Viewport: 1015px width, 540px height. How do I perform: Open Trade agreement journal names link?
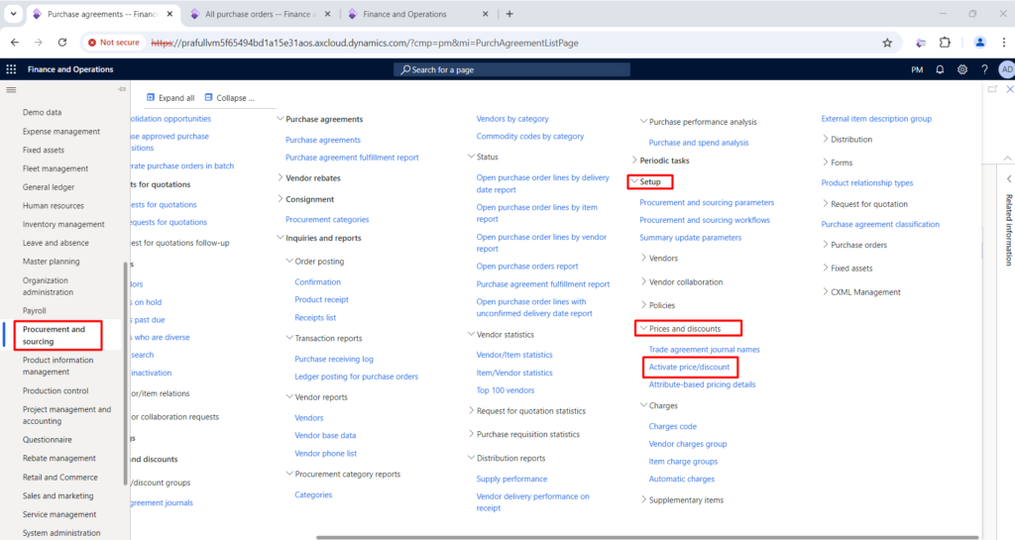705,349
